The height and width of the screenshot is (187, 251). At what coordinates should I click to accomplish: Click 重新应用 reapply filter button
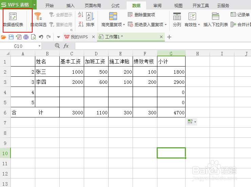click(61, 25)
